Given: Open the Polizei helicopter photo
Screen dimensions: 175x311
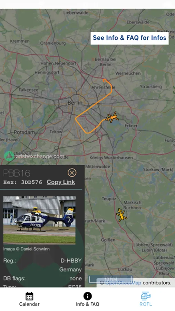Looking at the screenshot, I should 39,220.
